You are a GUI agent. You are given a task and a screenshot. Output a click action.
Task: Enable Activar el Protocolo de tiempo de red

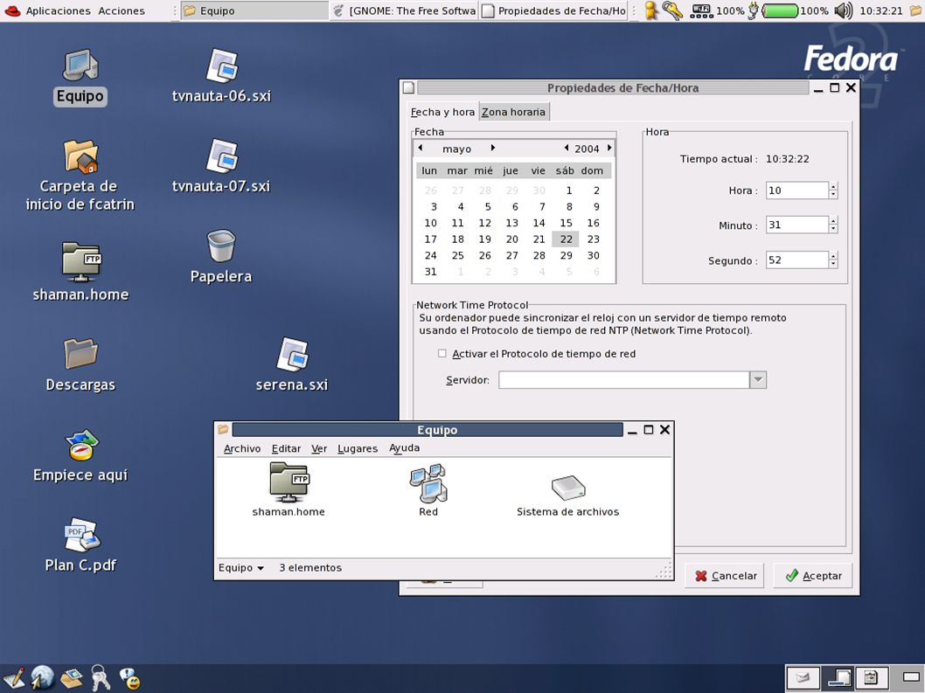pos(442,353)
